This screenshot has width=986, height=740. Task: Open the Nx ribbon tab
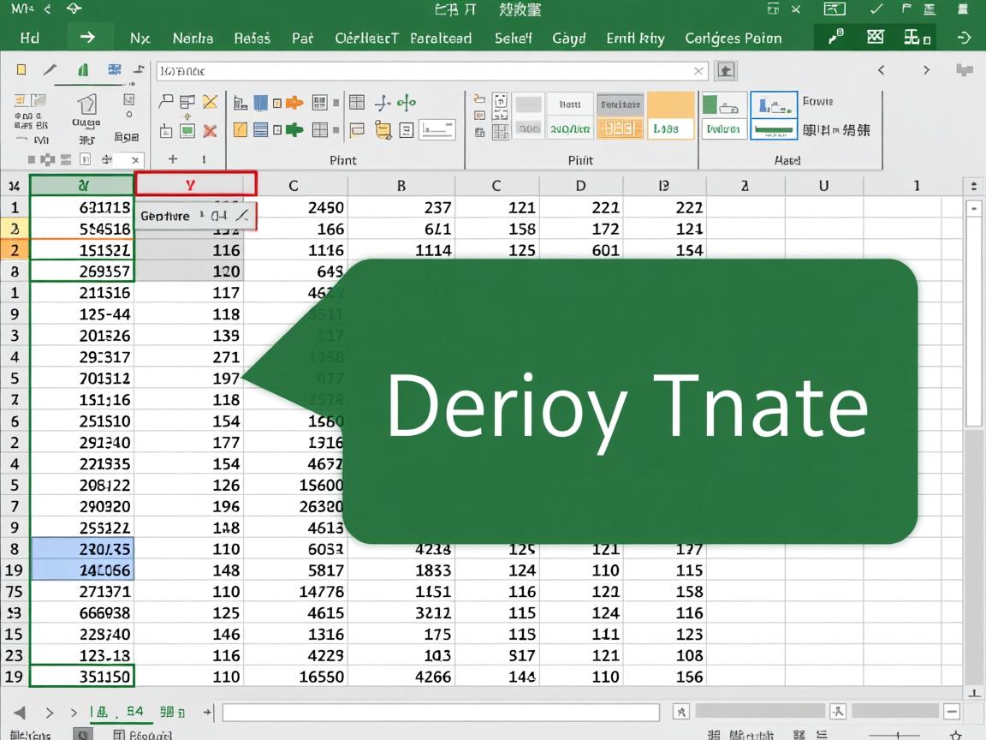[140, 38]
